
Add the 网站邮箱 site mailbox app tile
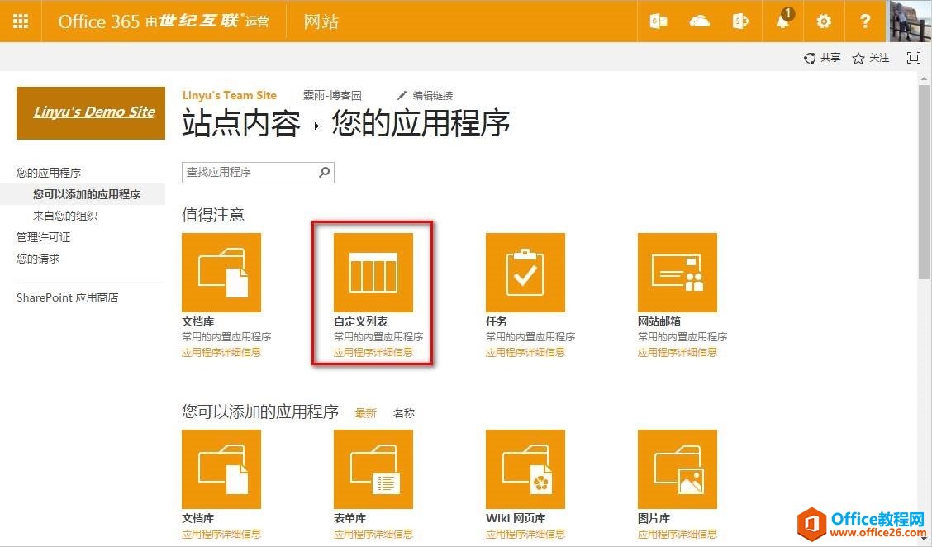677,273
